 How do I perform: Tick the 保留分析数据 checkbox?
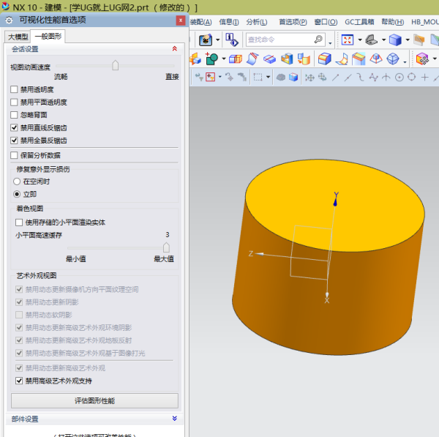(15, 155)
